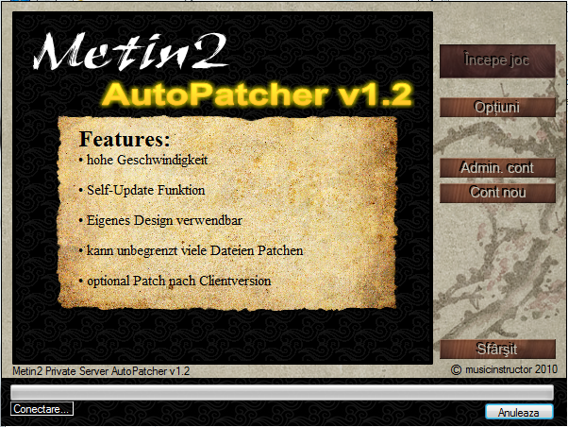Select the 'Eigenes Design verwendbar' line
The height and width of the screenshot is (427, 568).
coord(160,220)
